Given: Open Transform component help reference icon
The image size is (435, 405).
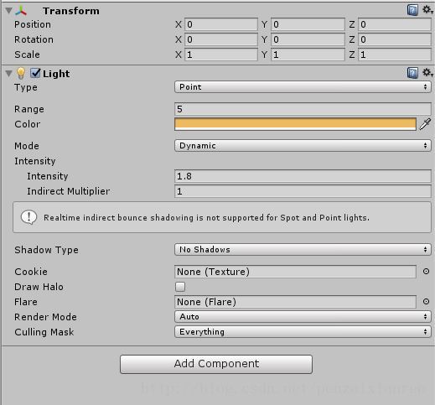Looking at the screenshot, I should click(412, 10).
